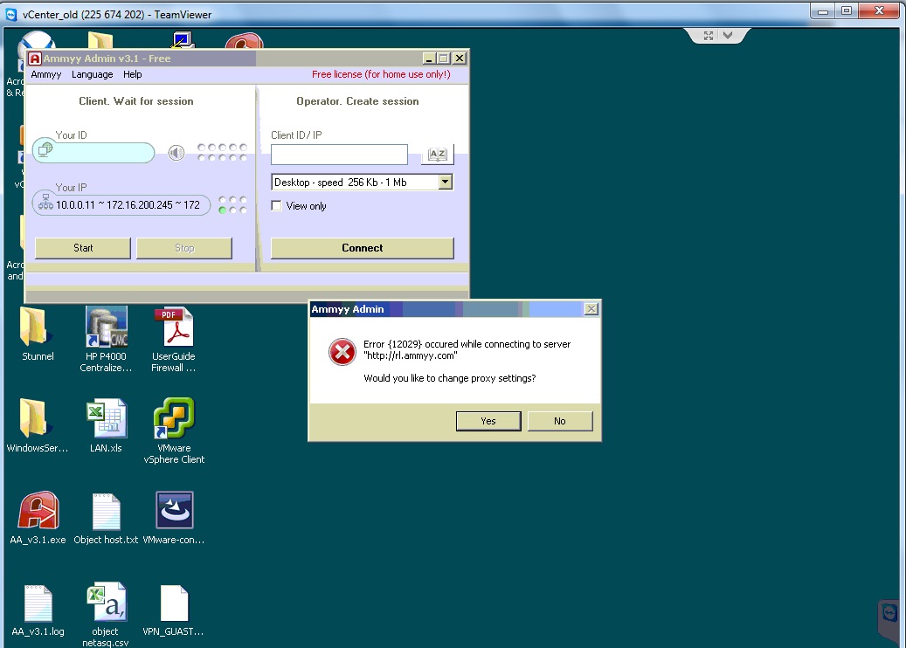
Task: Select Object host.txt file icon
Action: [x=107, y=512]
